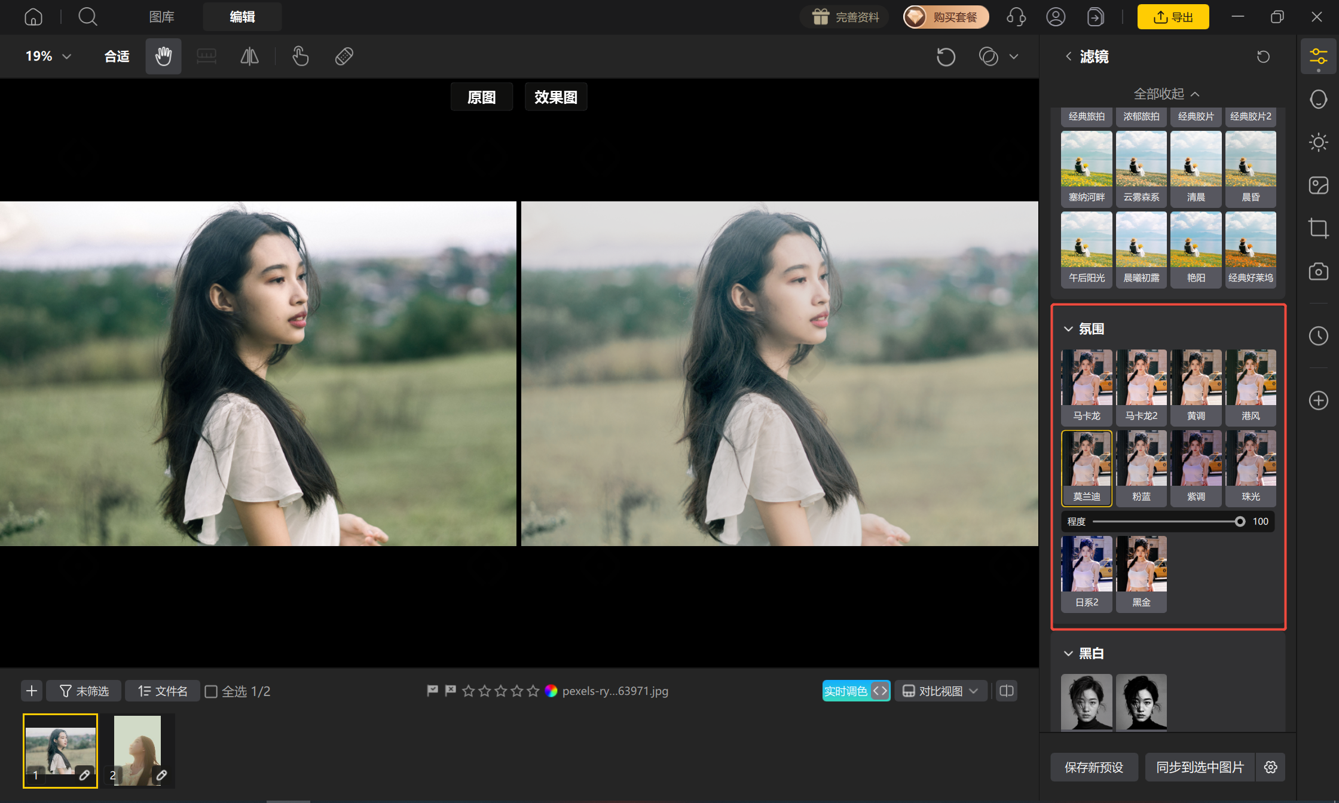Open the history clock panel
Image resolution: width=1339 pixels, height=803 pixels.
coord(1318,336)
